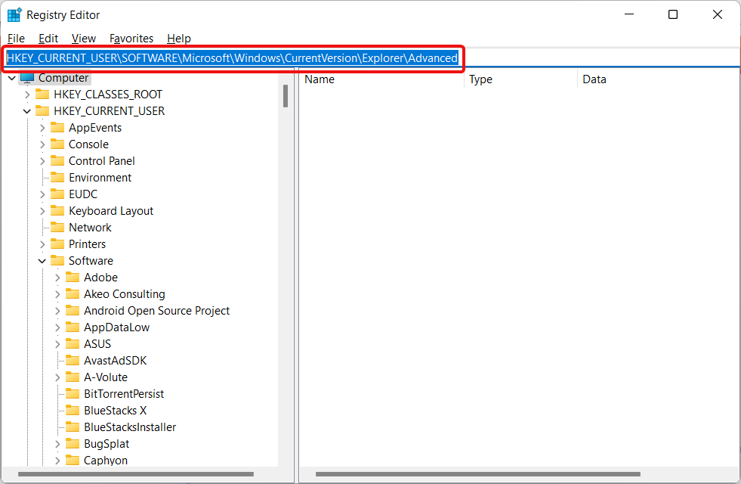
Task: Expand HKEY_CLASSES_ROOT with its chevron
Action: tap(27, 95)
